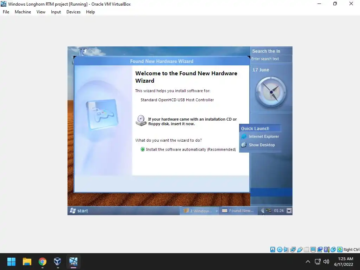Click the Show Desktop link text
The width and height of the screenshot is (360, 270).
click(x=262, y=145)
